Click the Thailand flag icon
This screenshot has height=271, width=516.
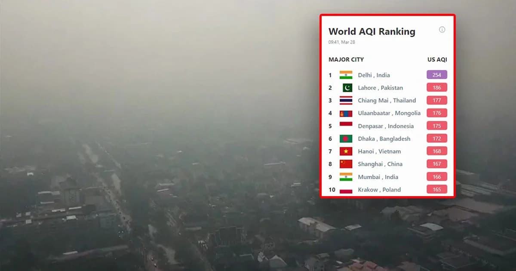click(346, 100)
